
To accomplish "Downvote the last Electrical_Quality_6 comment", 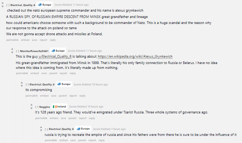I will point(41,130).
